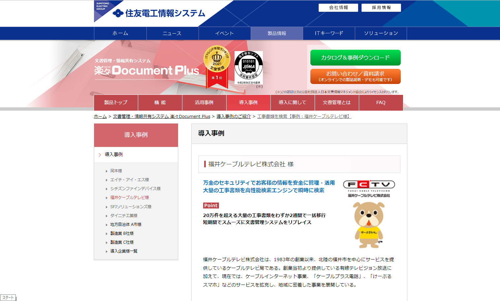Select 製品情報 in the main navigation
The width and height of the screenshot is (500, 301).
click(277, 33)
